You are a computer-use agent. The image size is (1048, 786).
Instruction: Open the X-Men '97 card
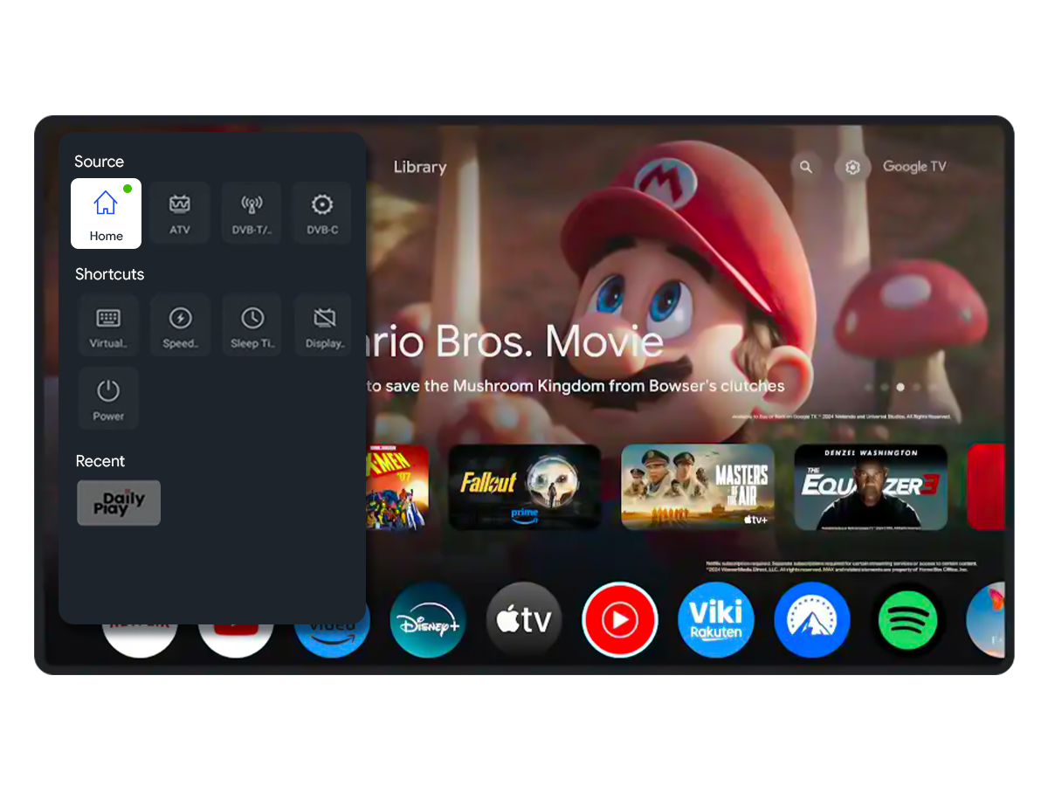(398, 487)
